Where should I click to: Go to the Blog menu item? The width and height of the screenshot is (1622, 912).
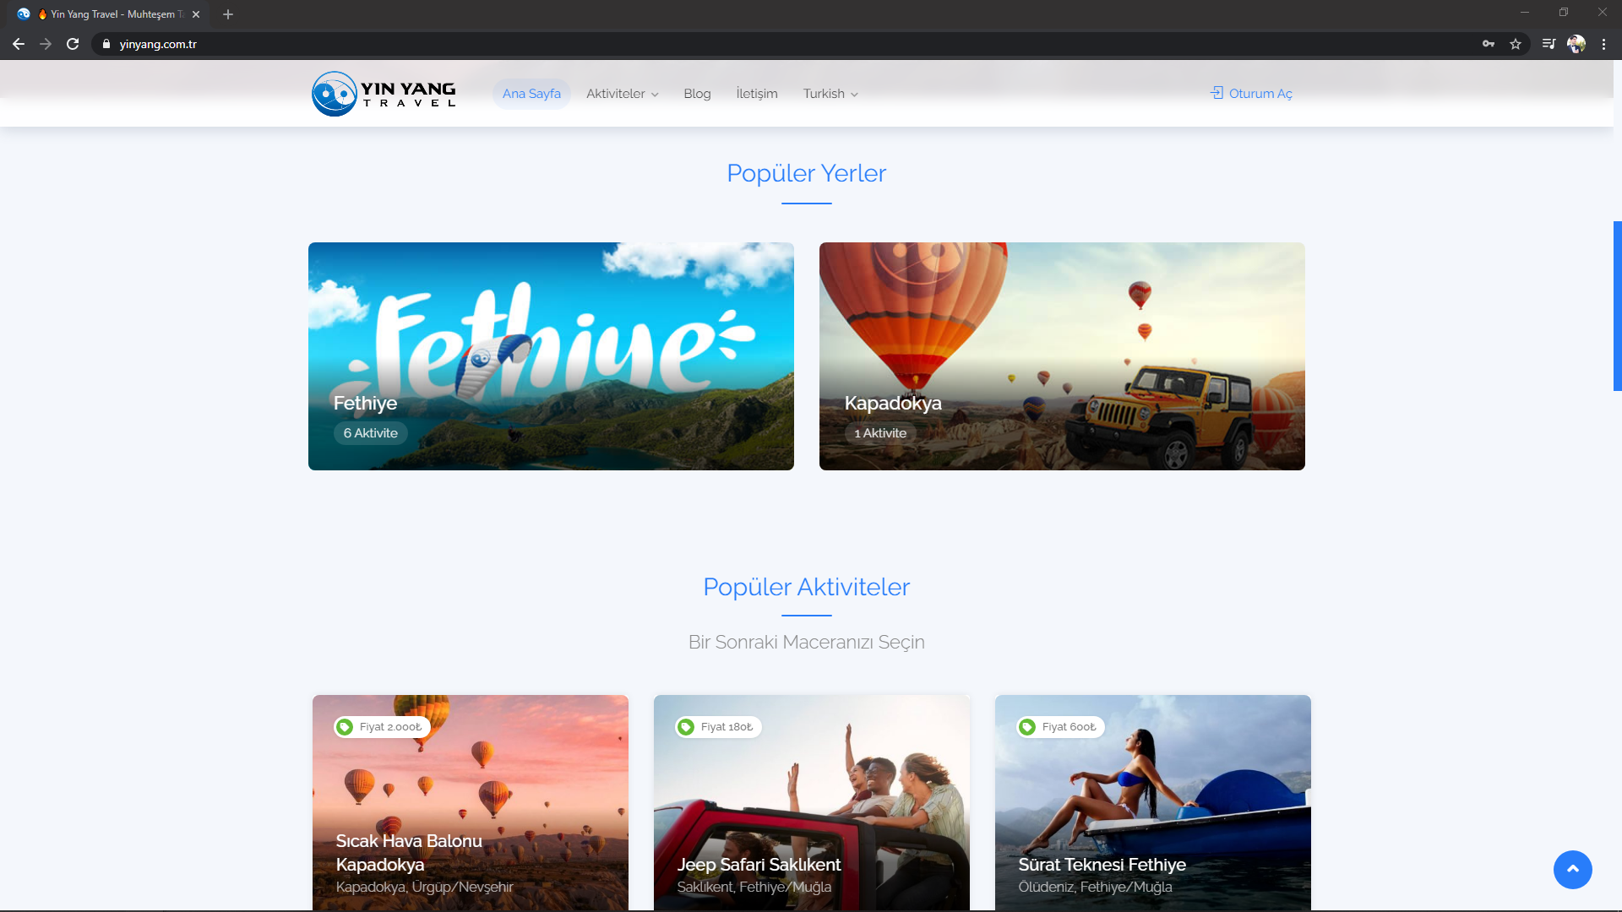pyautogui.click(x=697, y=94)
